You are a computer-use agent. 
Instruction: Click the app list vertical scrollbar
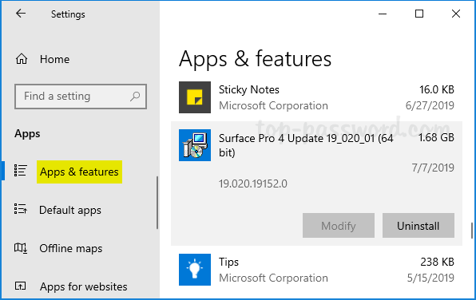point(472,231)
